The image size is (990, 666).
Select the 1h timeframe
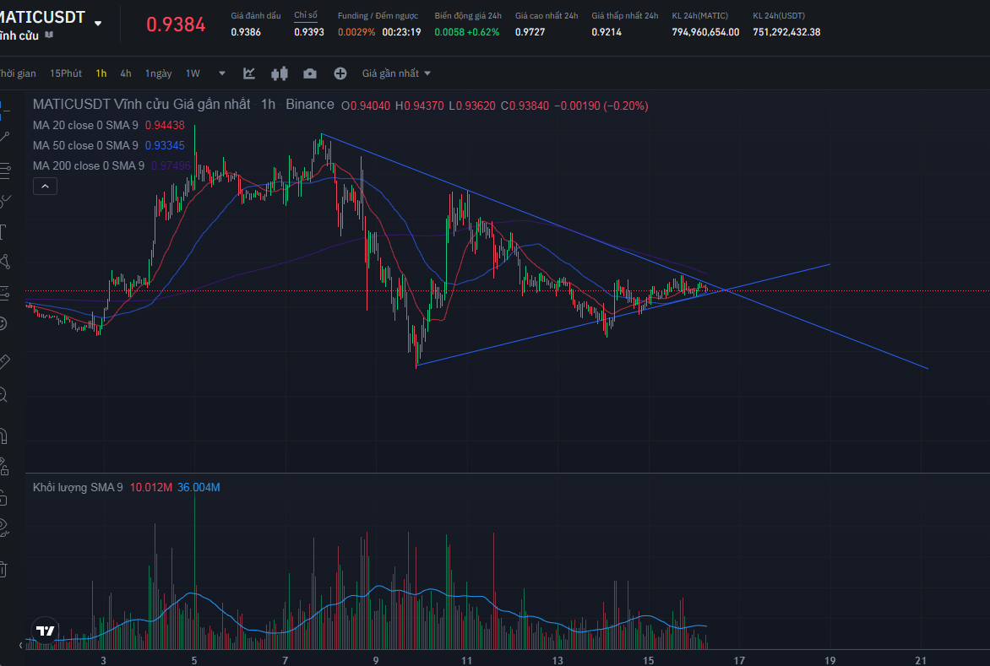[101, 73]
